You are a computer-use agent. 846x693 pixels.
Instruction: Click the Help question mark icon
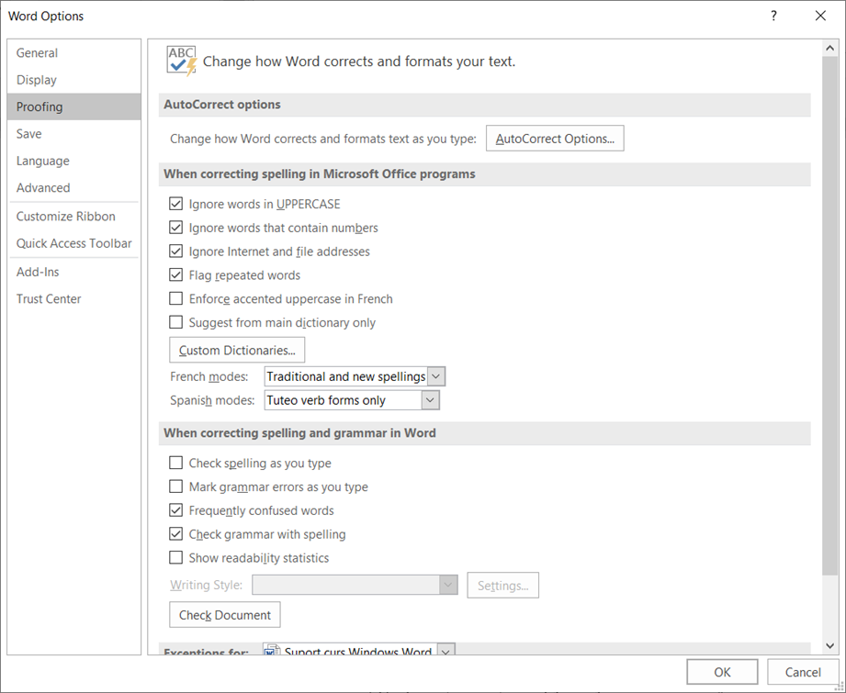point(773,16)
